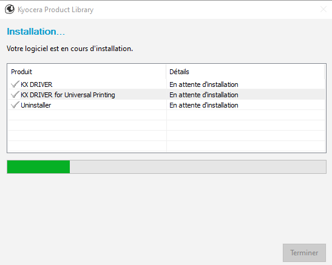The image size is (332, 265).
Task: Click status detail of Uninstaller row
Action: 204,105
